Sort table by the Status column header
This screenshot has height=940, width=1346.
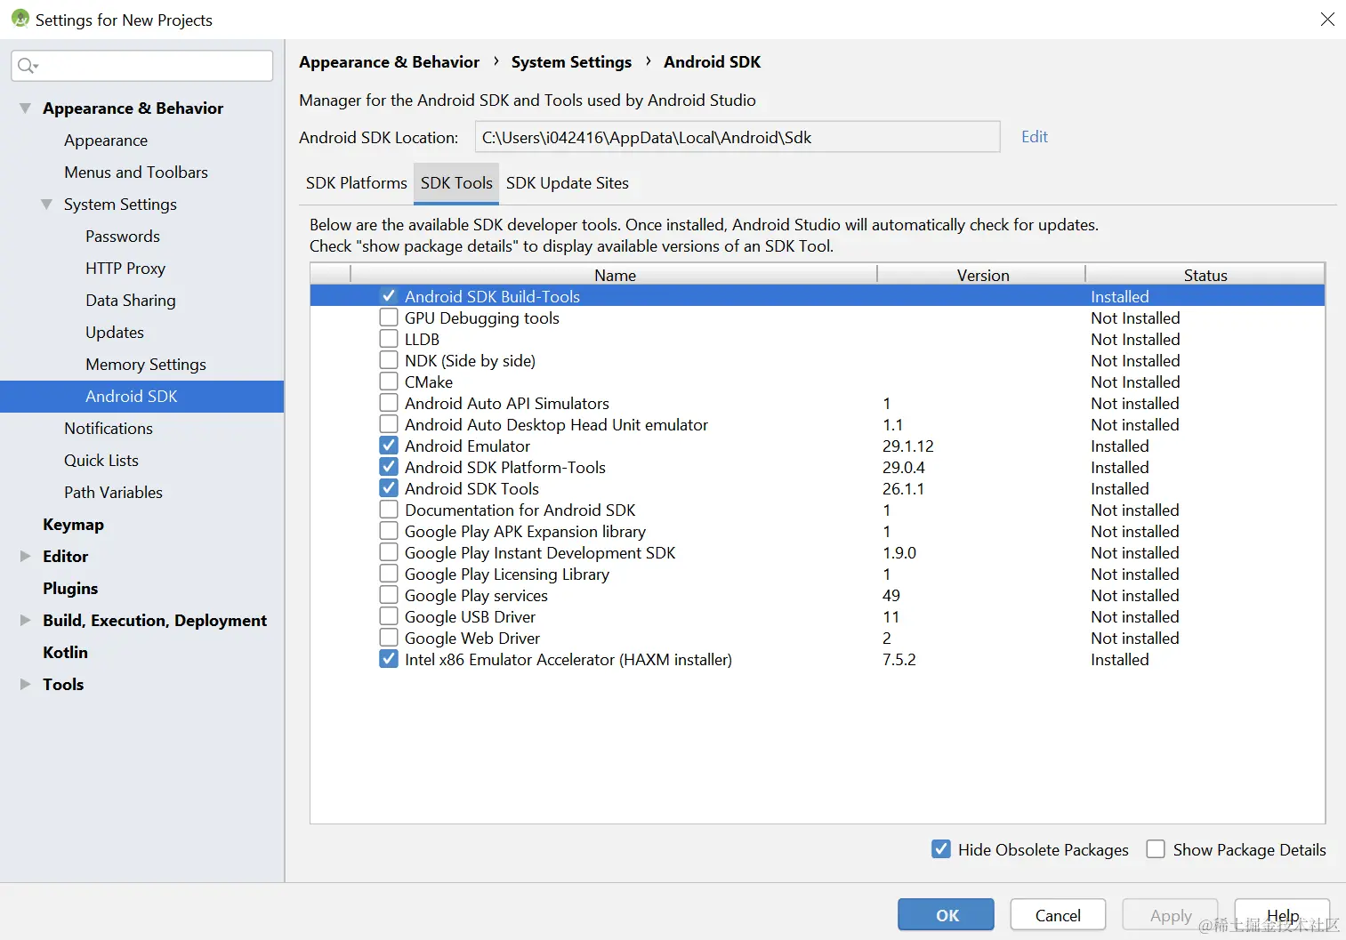(1205, 275)
